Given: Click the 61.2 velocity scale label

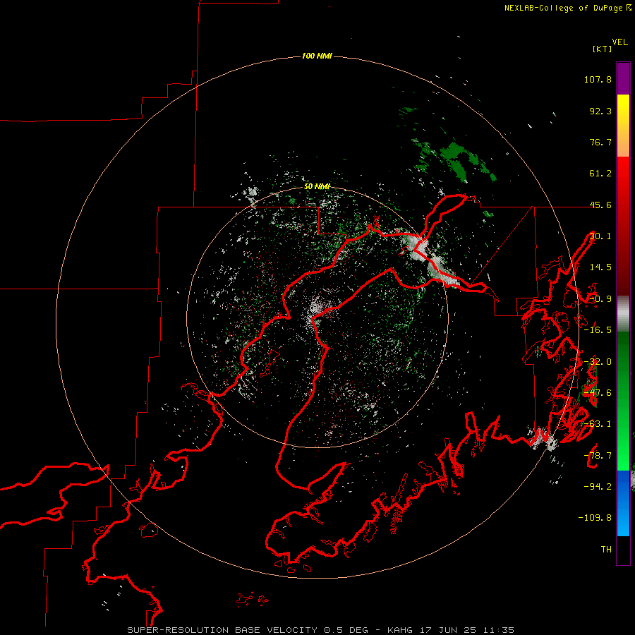Looking at the screenshot, I should 600,174.
